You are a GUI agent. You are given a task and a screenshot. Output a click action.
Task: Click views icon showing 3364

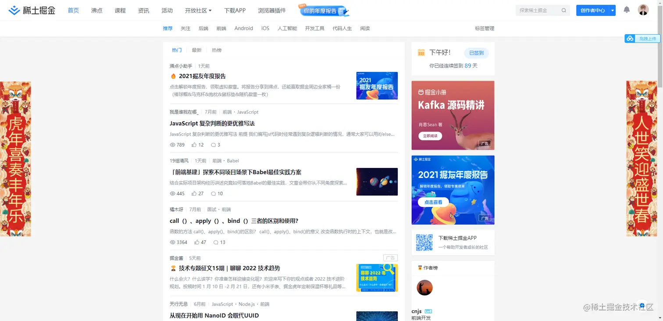(172, 242)
